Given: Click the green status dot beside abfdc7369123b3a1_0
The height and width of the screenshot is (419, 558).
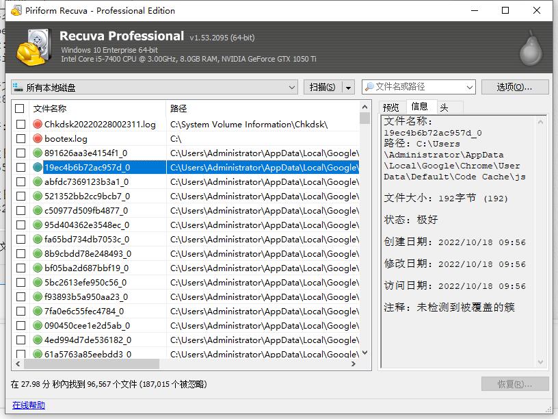Looking at the screenshot, I should (x=38, y=181).
